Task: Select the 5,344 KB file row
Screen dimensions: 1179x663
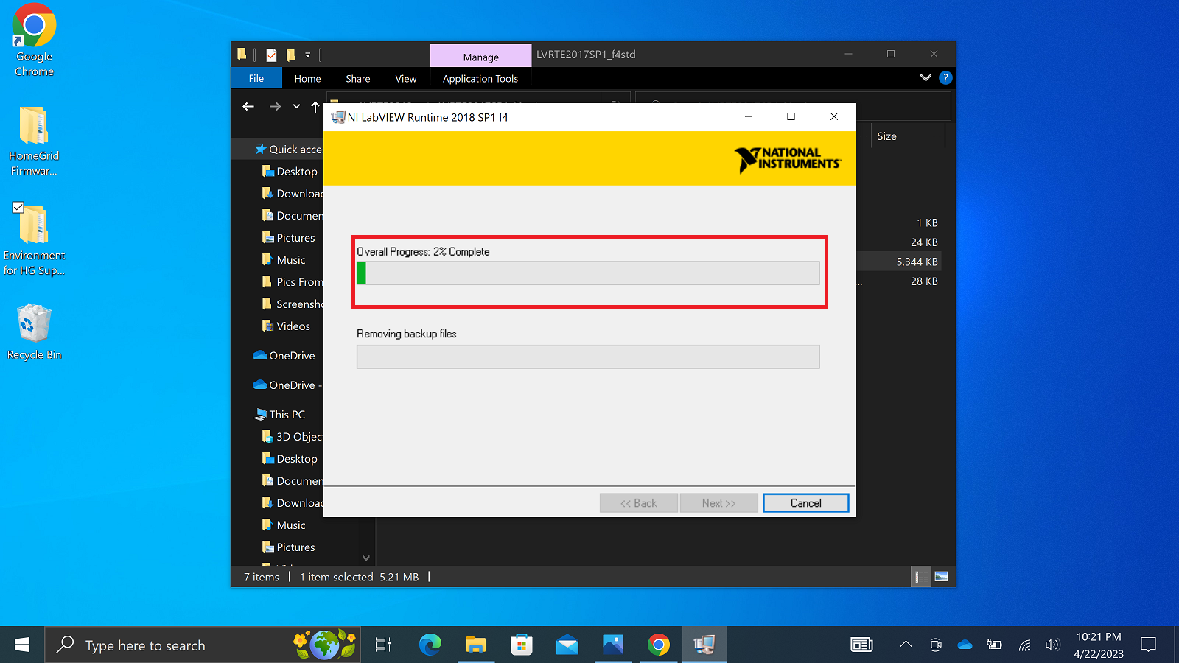Action: click(899, 262)
